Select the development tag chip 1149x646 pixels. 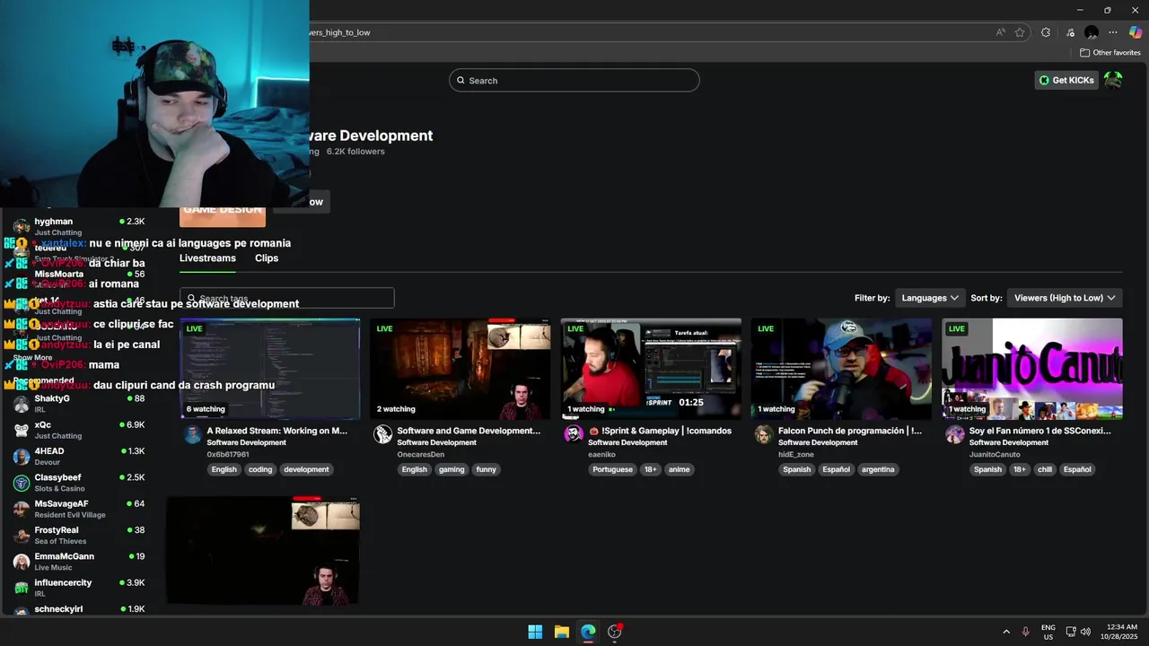point(306,469)
